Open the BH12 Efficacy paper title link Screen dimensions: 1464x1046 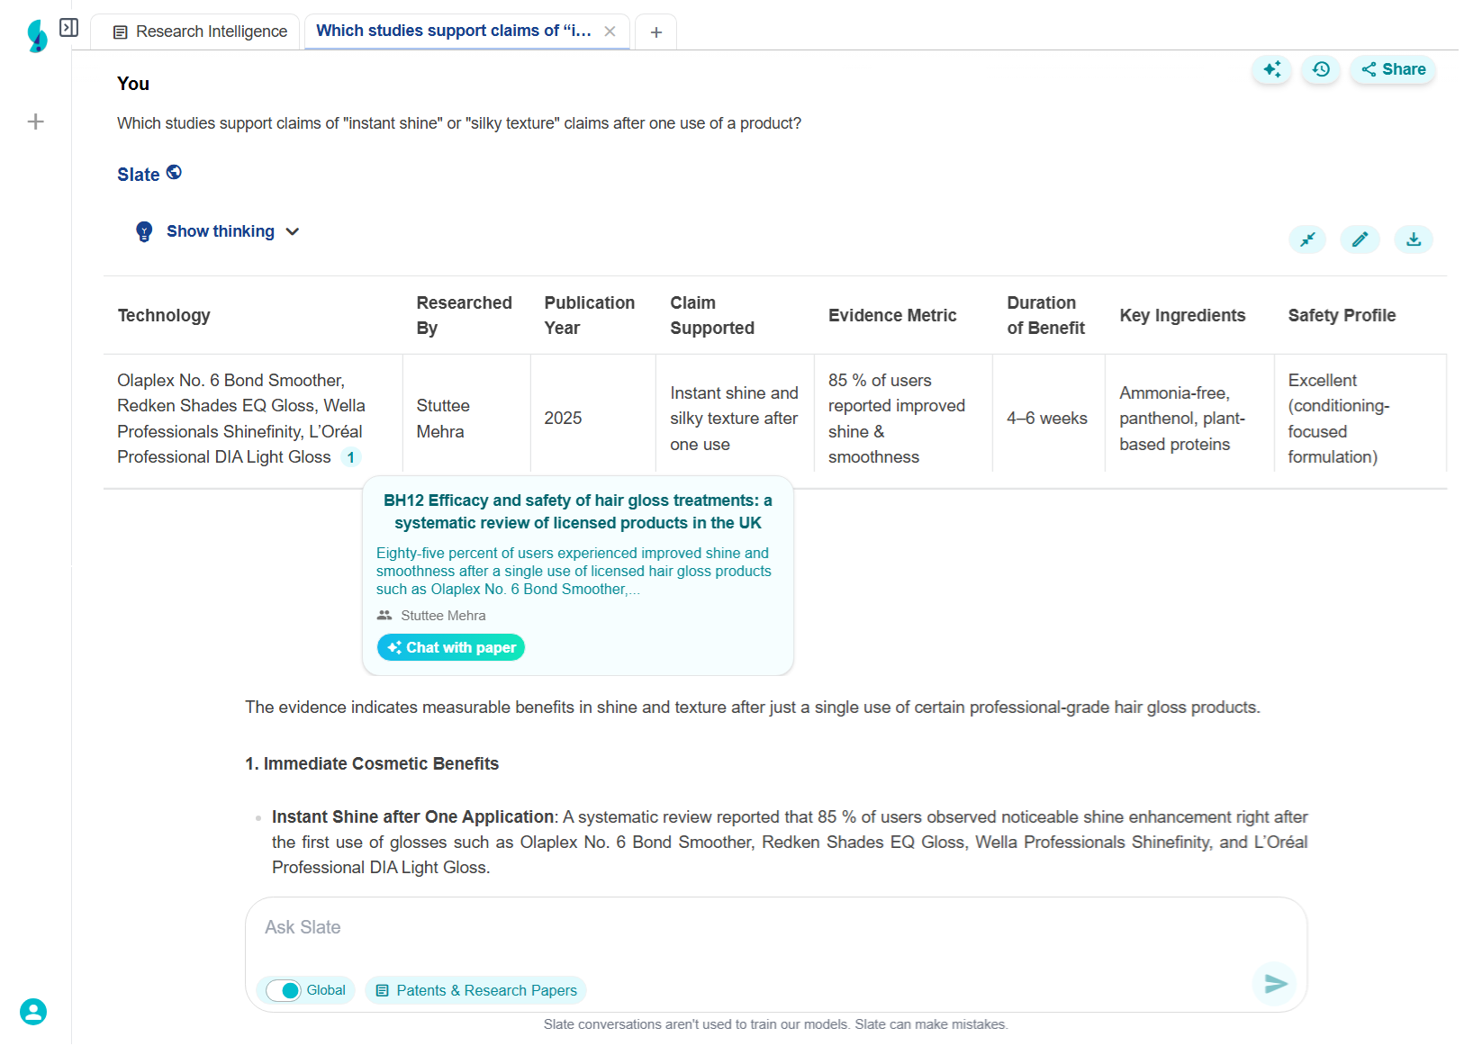[x=577, y=511]
